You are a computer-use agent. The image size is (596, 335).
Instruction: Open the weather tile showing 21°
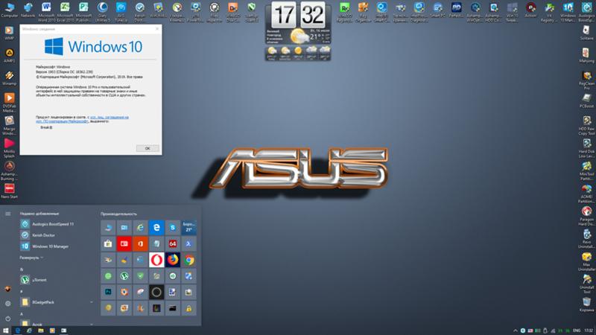click(x=189, y=228)
